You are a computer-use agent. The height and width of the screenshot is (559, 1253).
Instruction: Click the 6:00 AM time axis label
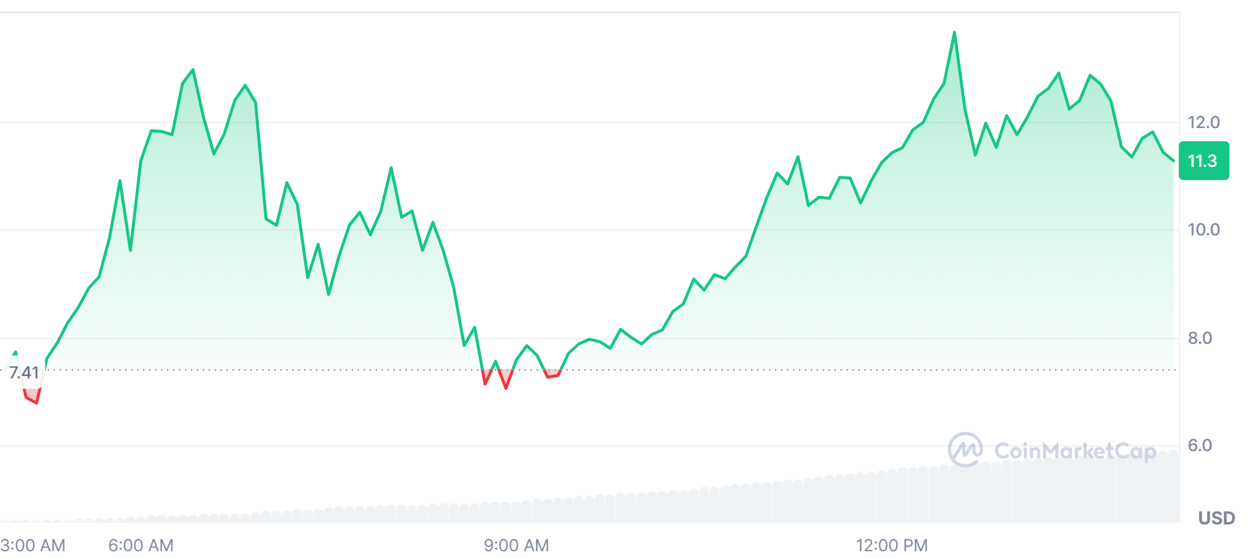(x=141, y=545)
